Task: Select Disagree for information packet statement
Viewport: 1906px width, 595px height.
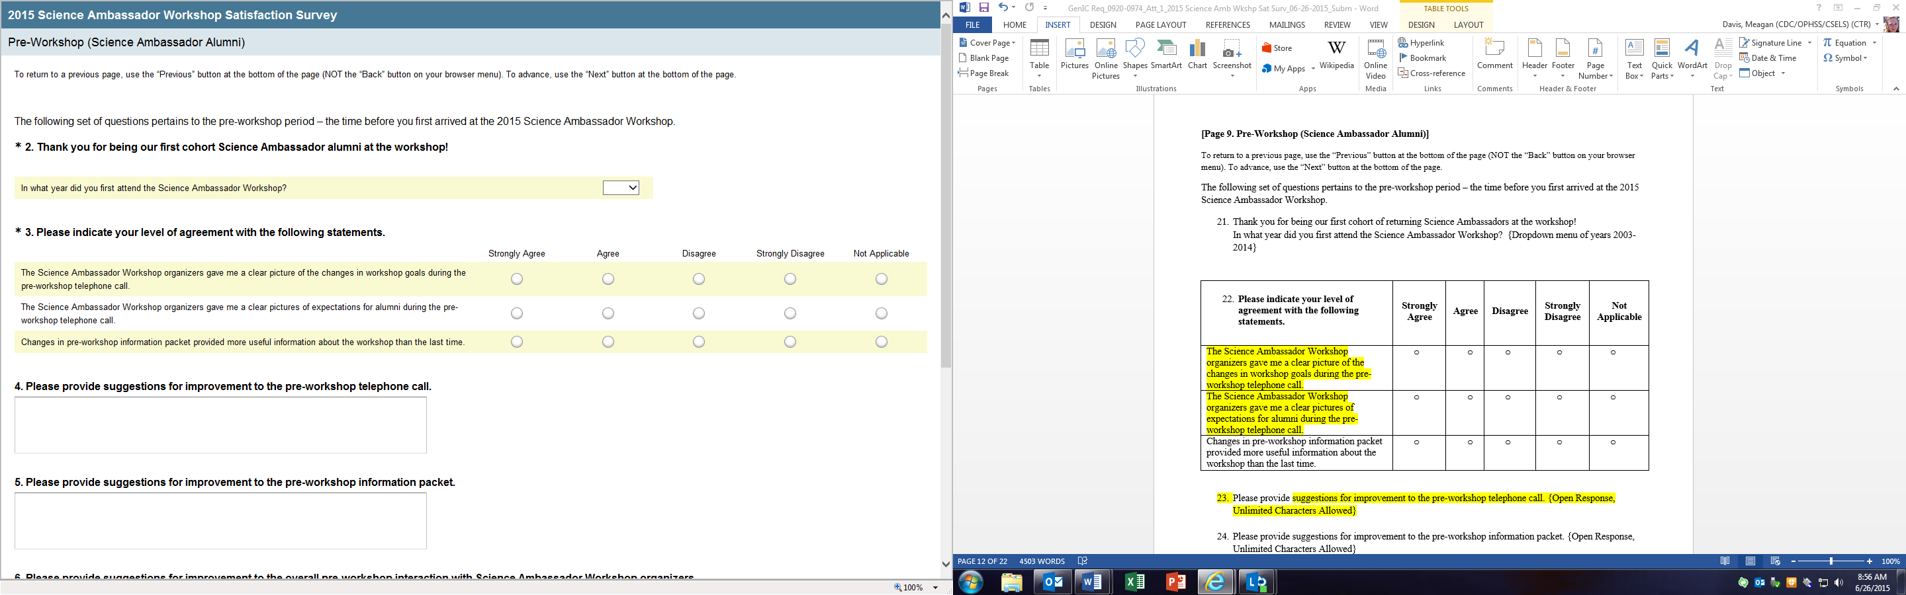Action: pyautogui.click(x=698, y=342)
